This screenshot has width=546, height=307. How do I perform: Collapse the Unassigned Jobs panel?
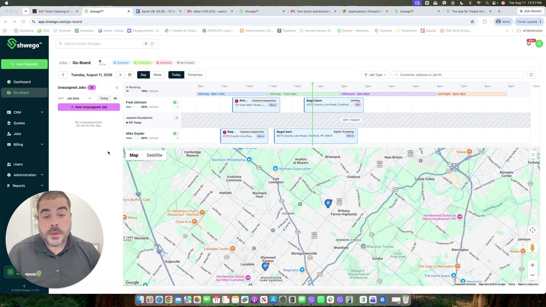117,87
